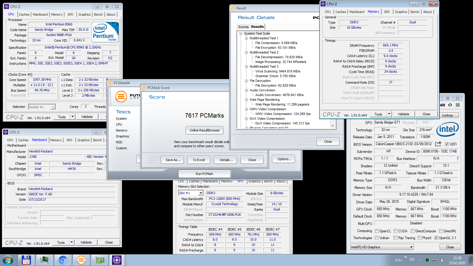The image size is (473, 266).
Task: Open Caches tab in Memory CPU-Z window
Action: (x=341, y=12)
